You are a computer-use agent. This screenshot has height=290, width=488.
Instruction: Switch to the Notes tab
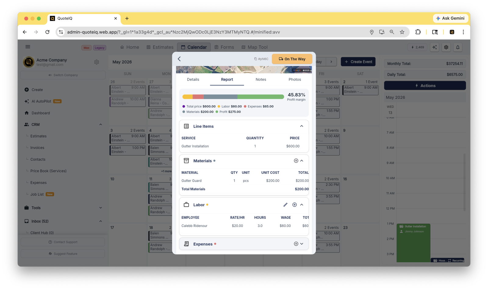tap(261, 79)
